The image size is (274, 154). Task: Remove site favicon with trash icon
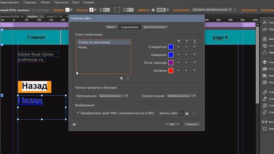click(x=194, y=113)
